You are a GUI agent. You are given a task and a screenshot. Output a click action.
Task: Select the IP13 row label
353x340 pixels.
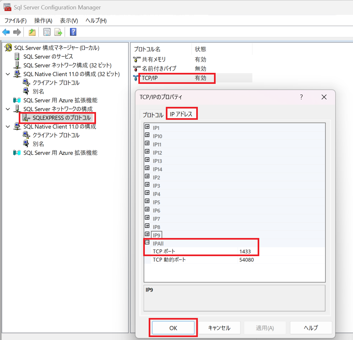click(157, 161)
